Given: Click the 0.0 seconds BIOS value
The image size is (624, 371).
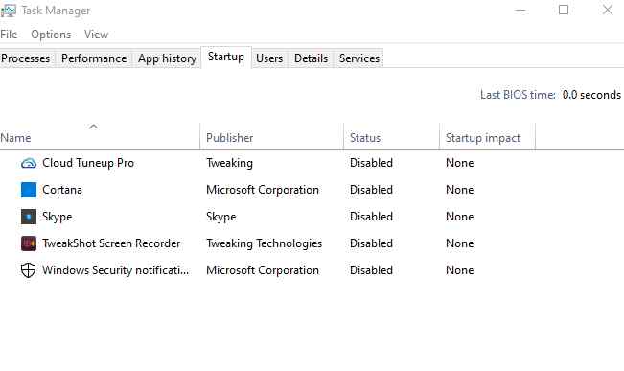Looking at the screenshot, I should point(591,95).
